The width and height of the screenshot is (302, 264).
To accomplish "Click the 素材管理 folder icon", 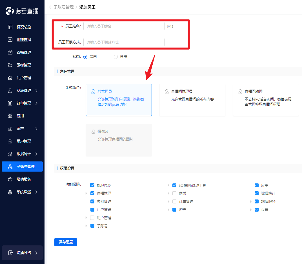I will pyautogui.click(x=10, y=65).
